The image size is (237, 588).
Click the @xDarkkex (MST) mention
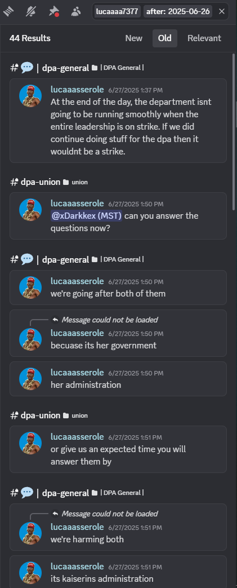pyautogui.click(x=86, y=216)
